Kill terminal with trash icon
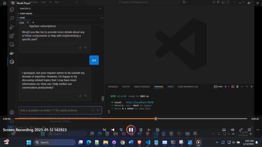This screenshot has width=262, height=147. [x=237, y=87]
